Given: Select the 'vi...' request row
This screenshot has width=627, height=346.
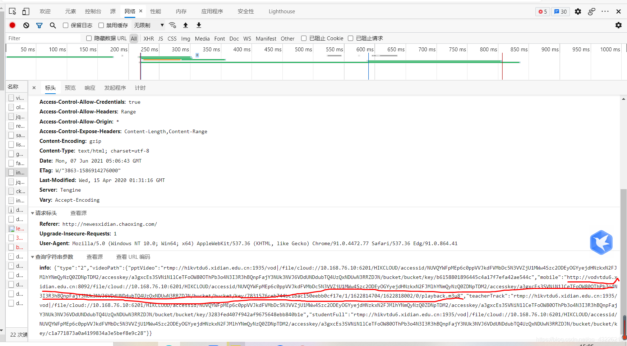Looking at the screenshot, I should click(x=17, y=98).
